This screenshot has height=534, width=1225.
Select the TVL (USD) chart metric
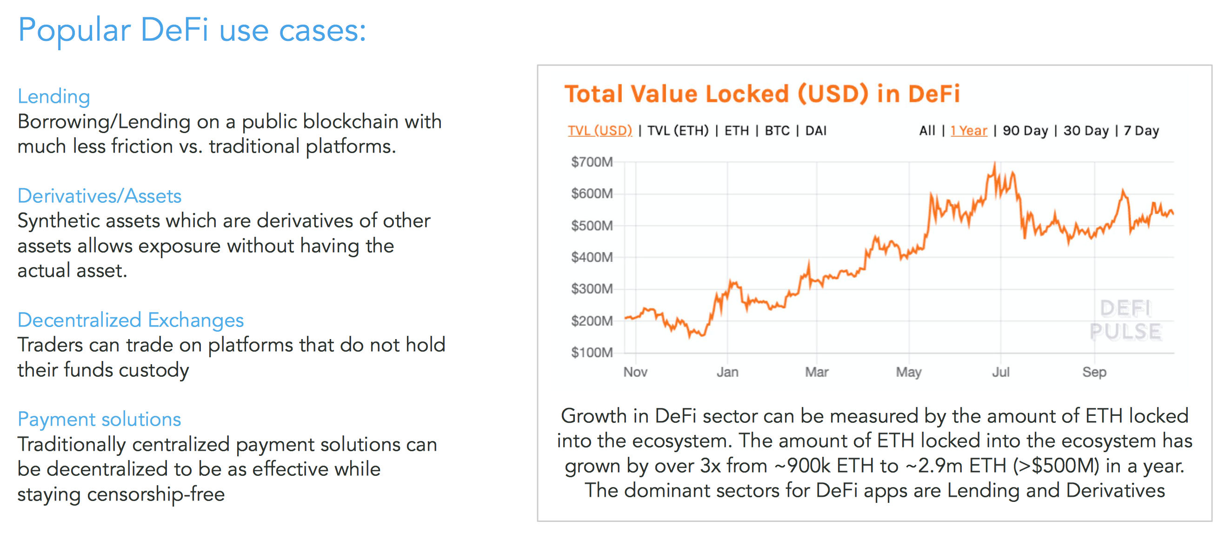coord(599,130)
